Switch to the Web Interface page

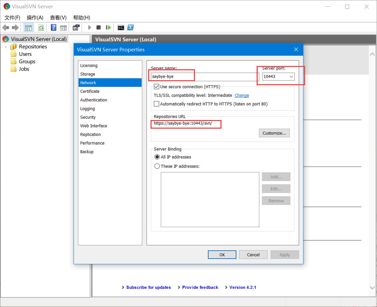110,126
